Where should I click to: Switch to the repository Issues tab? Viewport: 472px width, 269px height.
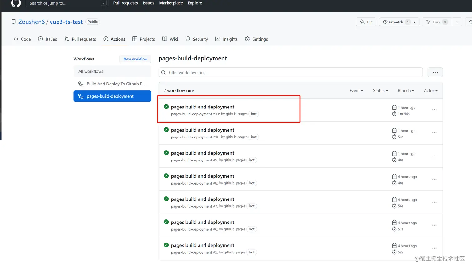(x=47, y=39)
